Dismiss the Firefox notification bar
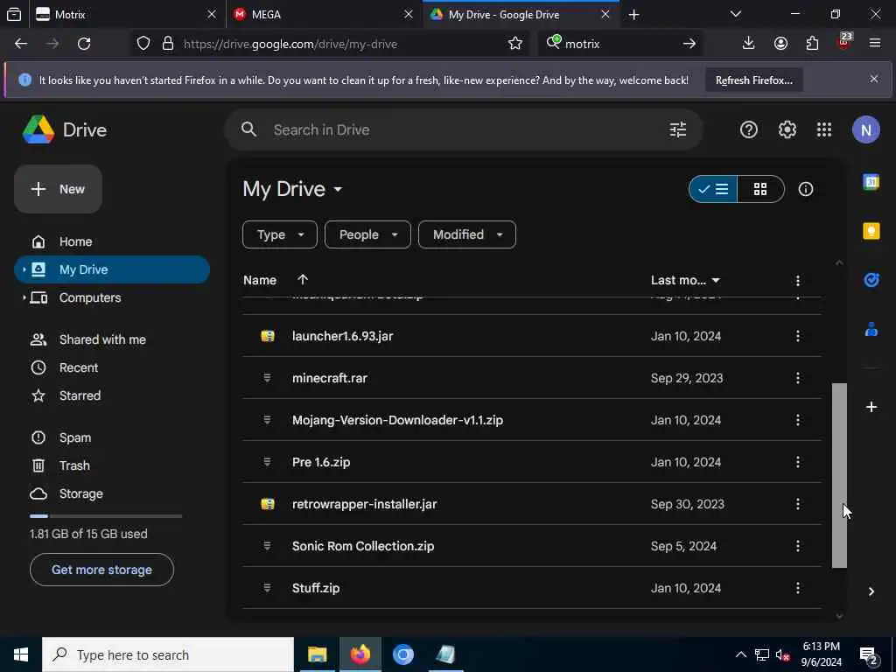Viewport: 896px width, 672px height. (874, 79)
